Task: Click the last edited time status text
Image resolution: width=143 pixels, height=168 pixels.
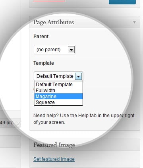Action: [7, 122]
